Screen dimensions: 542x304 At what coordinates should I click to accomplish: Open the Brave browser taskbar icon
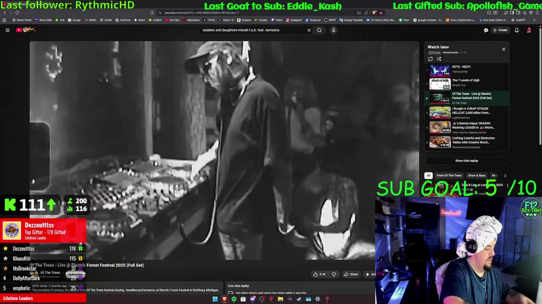pos(224,299)
